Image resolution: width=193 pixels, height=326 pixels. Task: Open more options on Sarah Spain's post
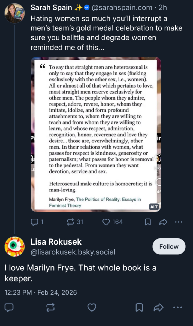click(x=178, y=222)
